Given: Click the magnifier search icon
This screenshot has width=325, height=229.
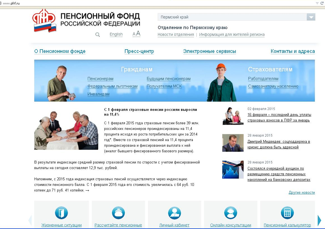Looking at the screenshot, I should coord(97,34).
